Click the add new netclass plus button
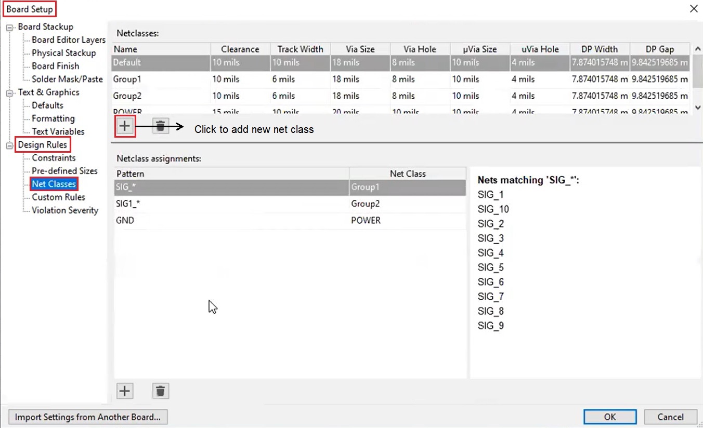Viewport: 703px width, 428px height. point(125,126)
